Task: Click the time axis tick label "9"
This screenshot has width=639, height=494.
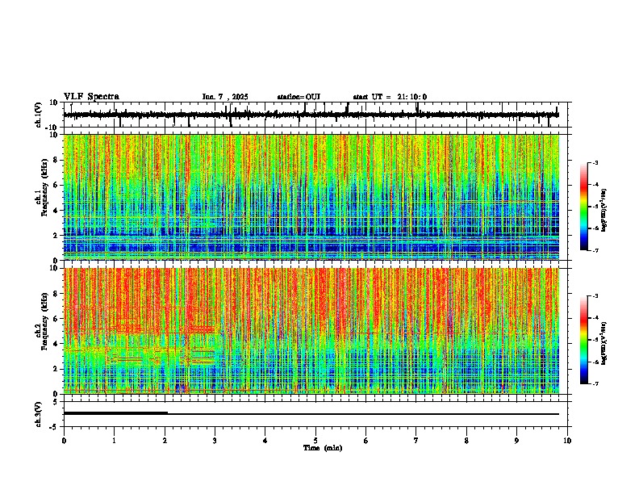Action: (x=516, y=441)
